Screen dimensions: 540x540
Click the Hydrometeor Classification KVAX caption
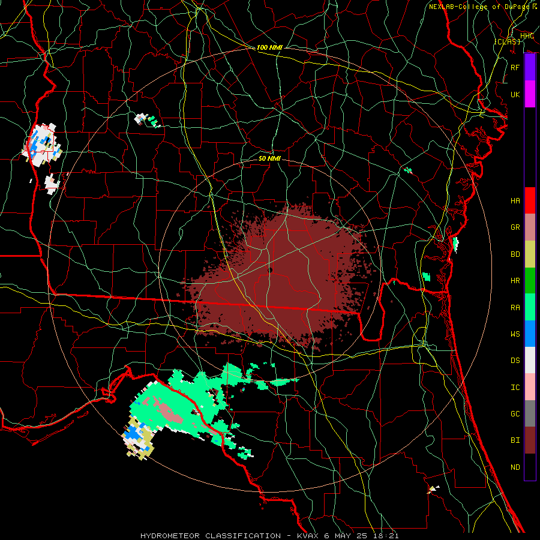269,536
